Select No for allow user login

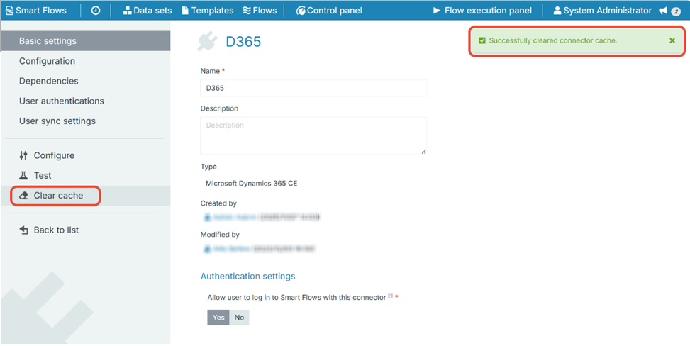click(239, 318)
